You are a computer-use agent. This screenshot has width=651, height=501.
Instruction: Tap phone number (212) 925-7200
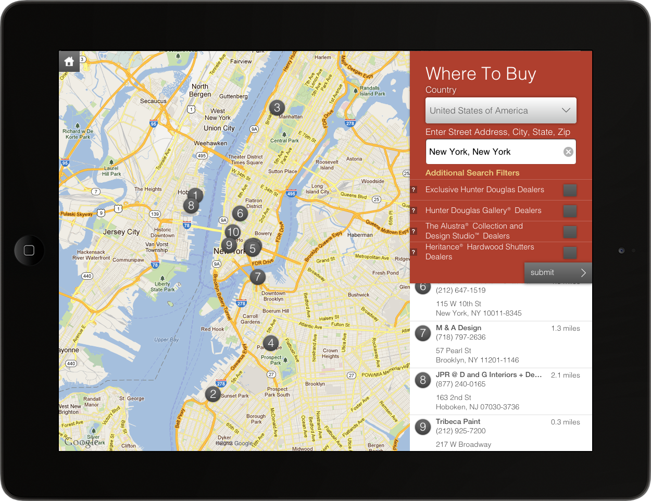(461, 431)
